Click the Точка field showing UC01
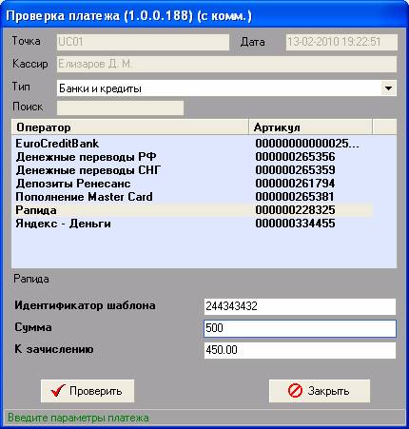The image size is (409, 429). coord(143,42)
